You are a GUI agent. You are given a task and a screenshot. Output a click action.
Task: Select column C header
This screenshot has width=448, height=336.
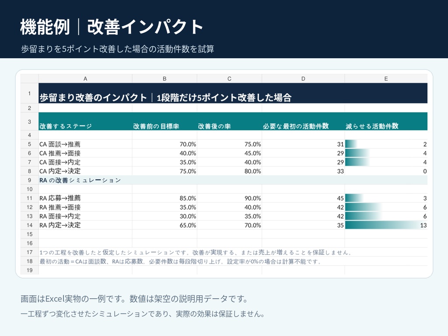click(x=229, y=79)
